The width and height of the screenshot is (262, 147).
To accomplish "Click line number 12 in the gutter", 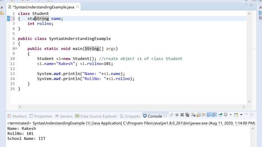I will [x=13, y=69].
